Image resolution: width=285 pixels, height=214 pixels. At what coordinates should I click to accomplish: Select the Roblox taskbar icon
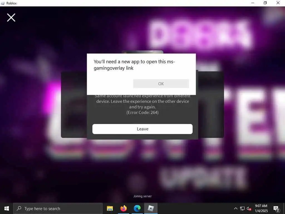coord(151,208)
